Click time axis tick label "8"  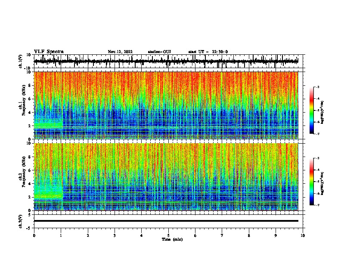pos(249,236)
